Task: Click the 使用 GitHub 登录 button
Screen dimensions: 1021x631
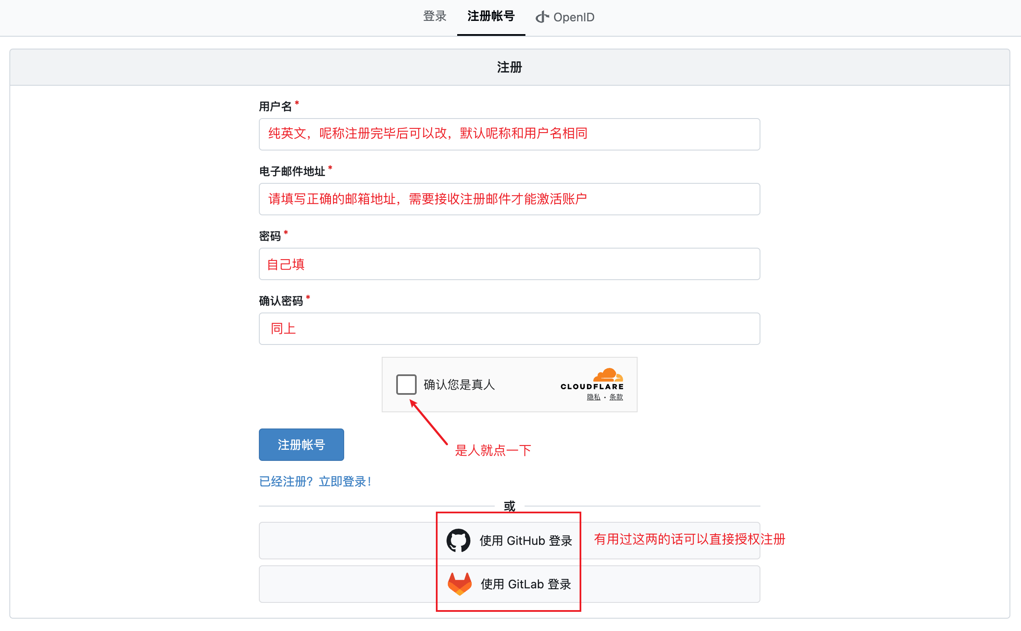Action: pyautogui.click(x=509, y=541)
